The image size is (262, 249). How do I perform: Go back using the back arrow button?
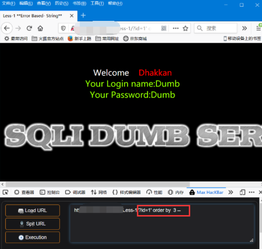[7, 28]
